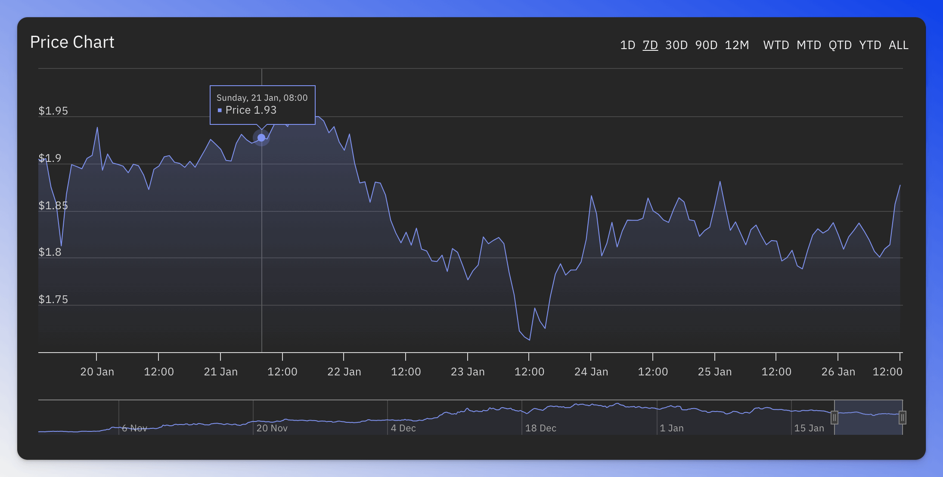The image size is (943, 477).
Task: Click the $1.9 y-axis label
Action: [x=50, y=158]
